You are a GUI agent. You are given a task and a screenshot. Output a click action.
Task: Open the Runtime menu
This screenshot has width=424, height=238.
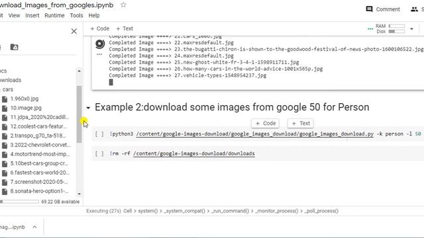coord(54,15)
